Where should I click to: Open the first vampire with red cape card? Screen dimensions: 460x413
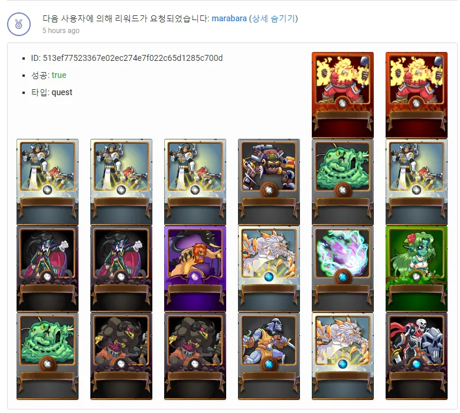click(47, 269)
